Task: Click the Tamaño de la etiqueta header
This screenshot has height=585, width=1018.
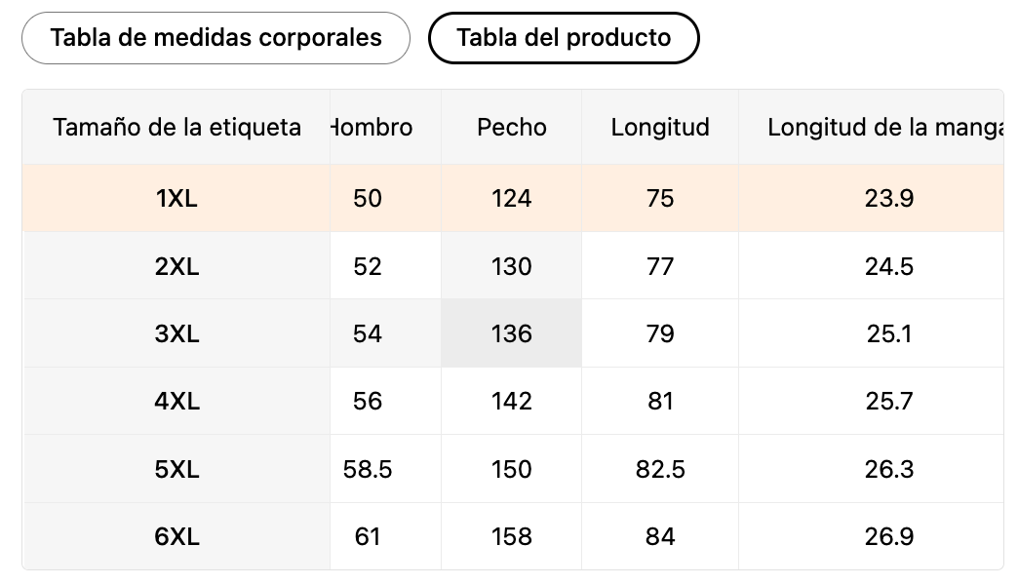Action: click(x=176, y=128)
